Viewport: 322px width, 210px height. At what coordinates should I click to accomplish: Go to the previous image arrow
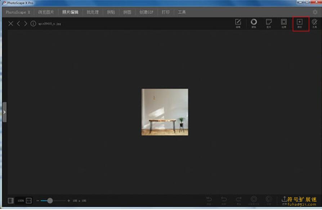click(18, 24)
